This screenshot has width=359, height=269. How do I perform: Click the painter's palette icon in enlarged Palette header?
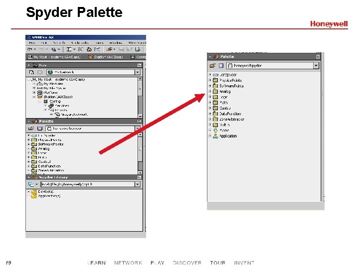tap(216, 56)
